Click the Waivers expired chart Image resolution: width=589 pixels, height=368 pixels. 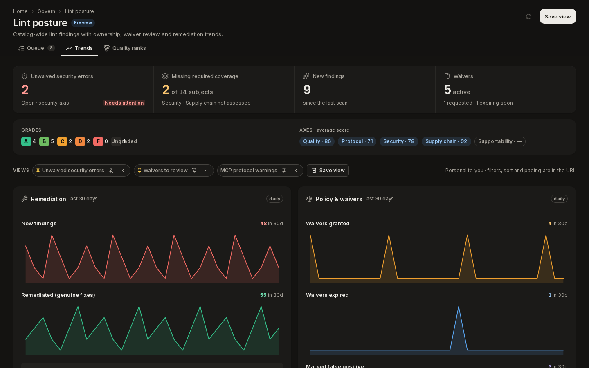[437, 330]
